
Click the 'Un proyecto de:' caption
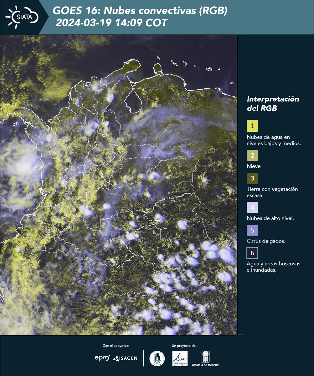pos(184,346)
